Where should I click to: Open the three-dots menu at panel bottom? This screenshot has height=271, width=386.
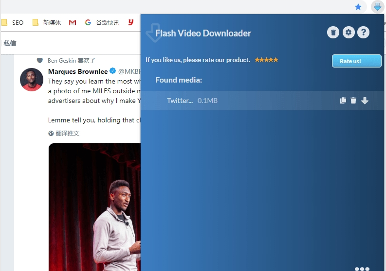pyautogui.click(x=362, y=269)
